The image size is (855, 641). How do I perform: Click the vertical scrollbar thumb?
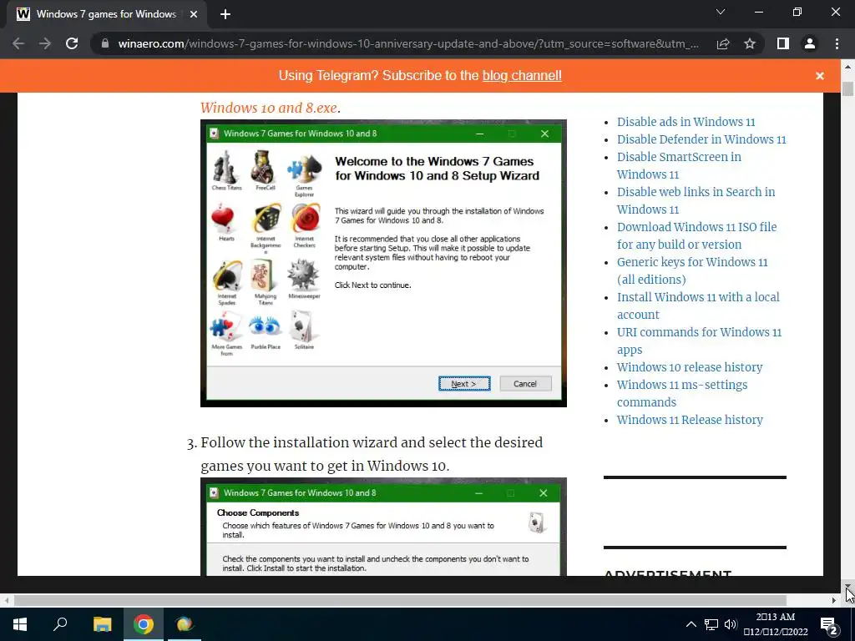[847, 88]
